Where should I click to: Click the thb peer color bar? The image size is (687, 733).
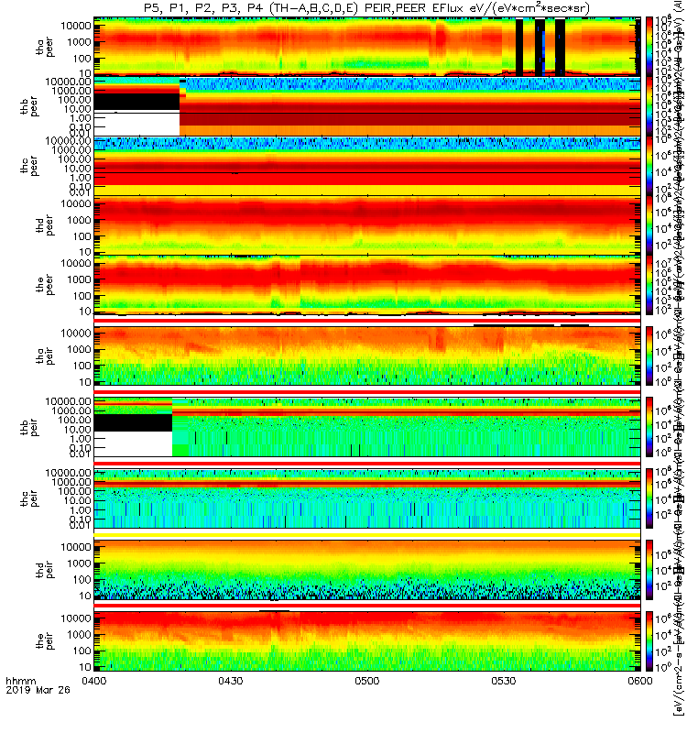(x=649, y=106)
